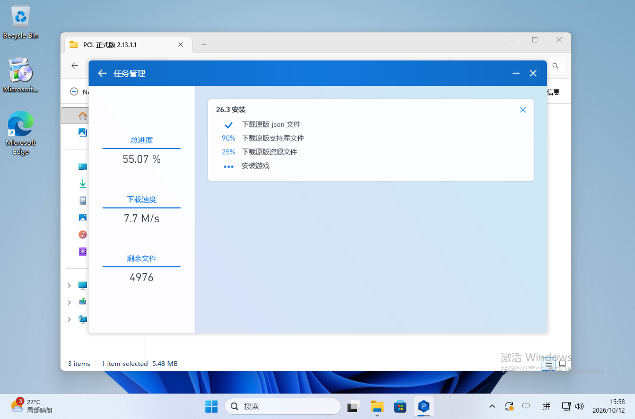The width and height of the screenshot is (635, 419).
Task: Switch to PCL launcher taskbar icon
Action: (x=424, y=406)
